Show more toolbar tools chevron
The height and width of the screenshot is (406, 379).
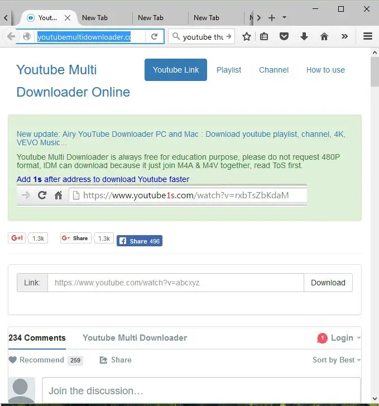click(x=344, y=36)
